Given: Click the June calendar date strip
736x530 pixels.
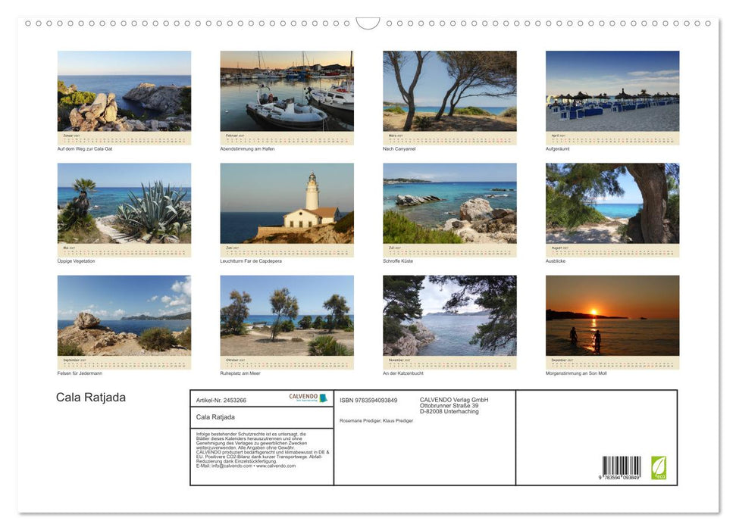Looking at the screenshot, I should click(x=287, y=250).
